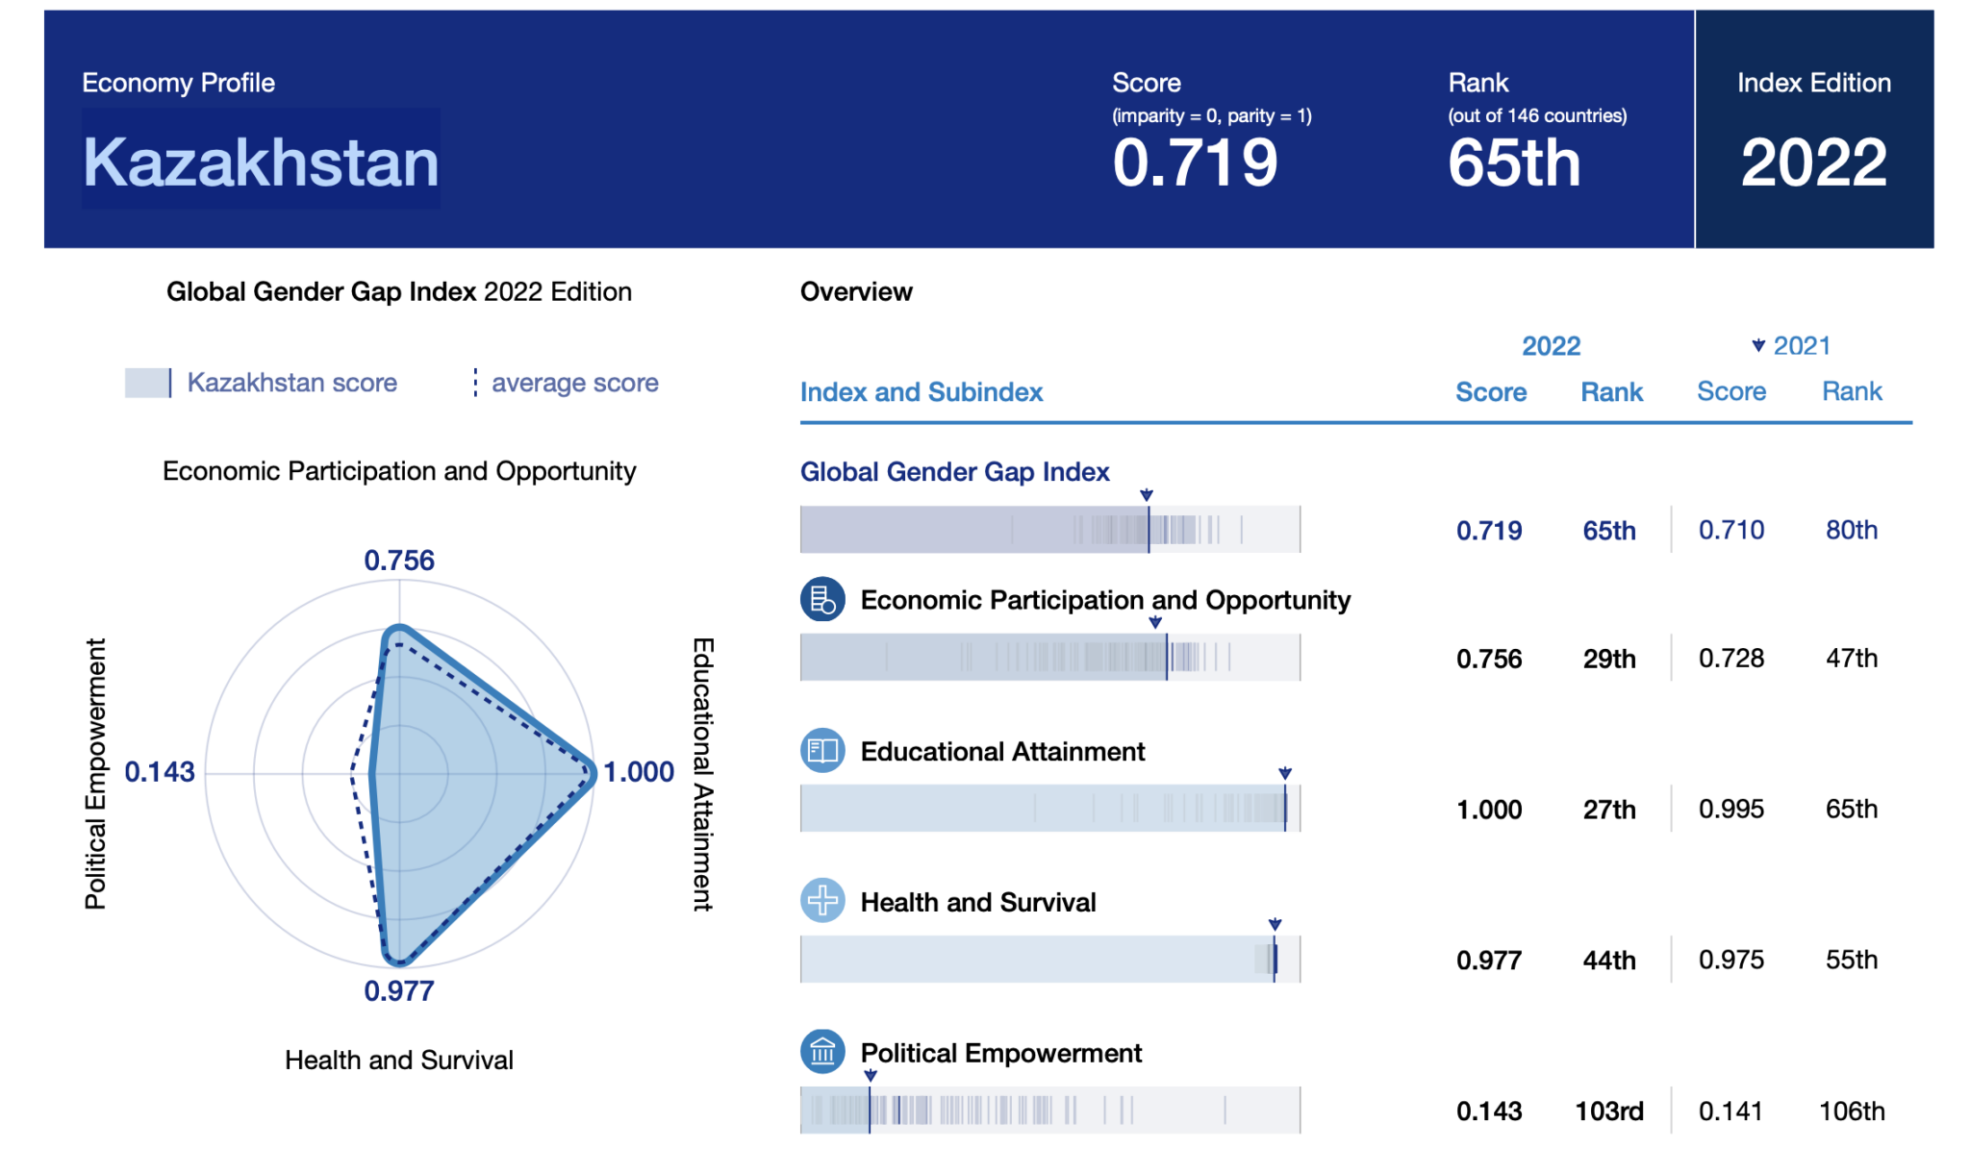Image resolution: width=1970 pixels, height=1174 pixels.
Task: Click the triangle marker beside 2021
Action: tap(1757, 346)
